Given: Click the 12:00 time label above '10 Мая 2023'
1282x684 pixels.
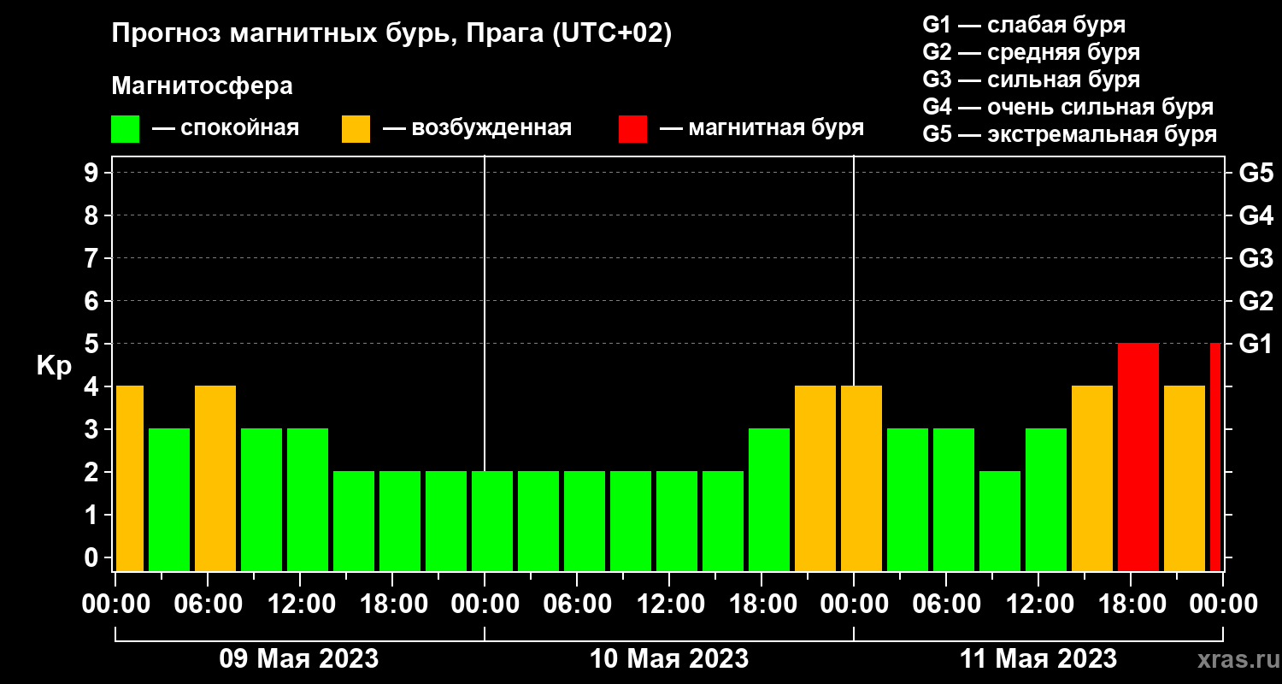Looking at the screenshot, I should [x=670, y=604].
